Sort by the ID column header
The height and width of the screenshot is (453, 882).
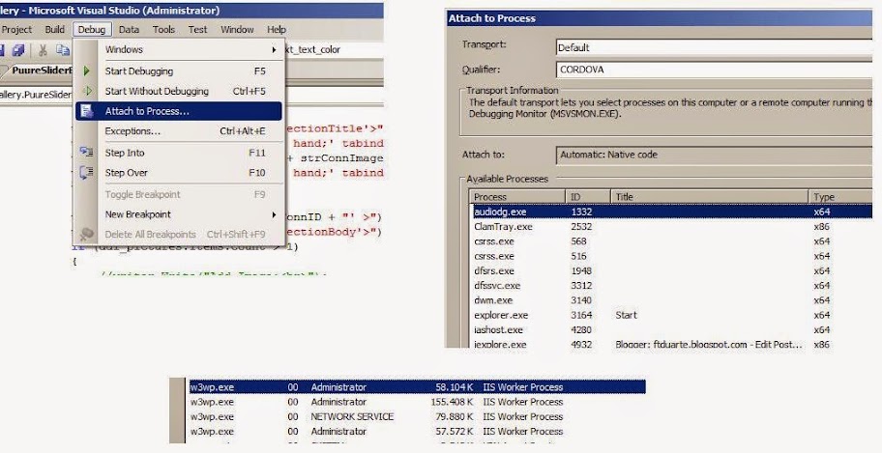(x=588, y=197)
